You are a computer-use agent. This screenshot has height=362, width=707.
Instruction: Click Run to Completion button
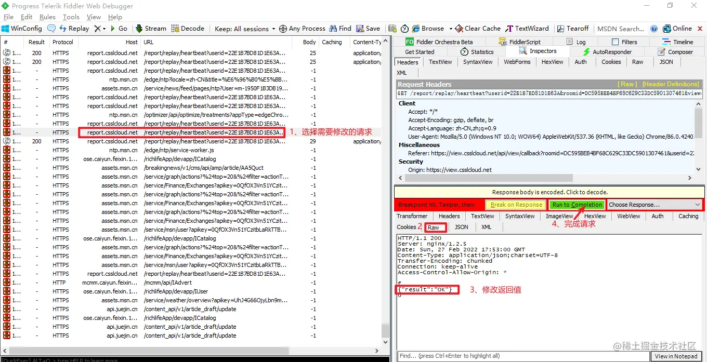(577, 205)
